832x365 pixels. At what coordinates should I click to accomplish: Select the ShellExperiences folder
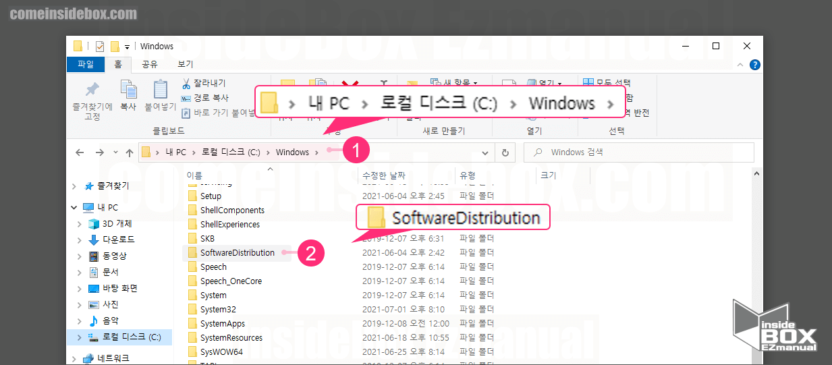229,225
